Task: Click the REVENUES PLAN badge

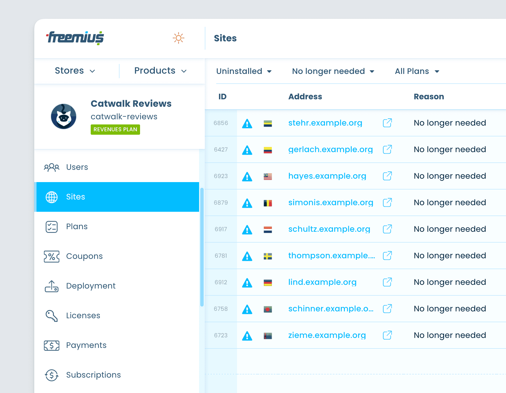Action: click(x=115, y=130)
